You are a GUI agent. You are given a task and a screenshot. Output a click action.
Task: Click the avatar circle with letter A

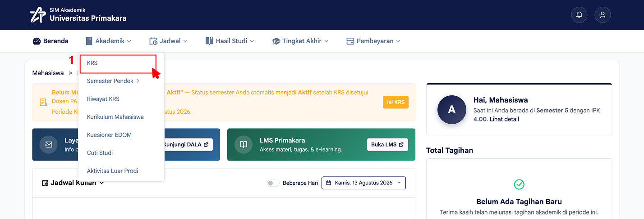point(452,110)
